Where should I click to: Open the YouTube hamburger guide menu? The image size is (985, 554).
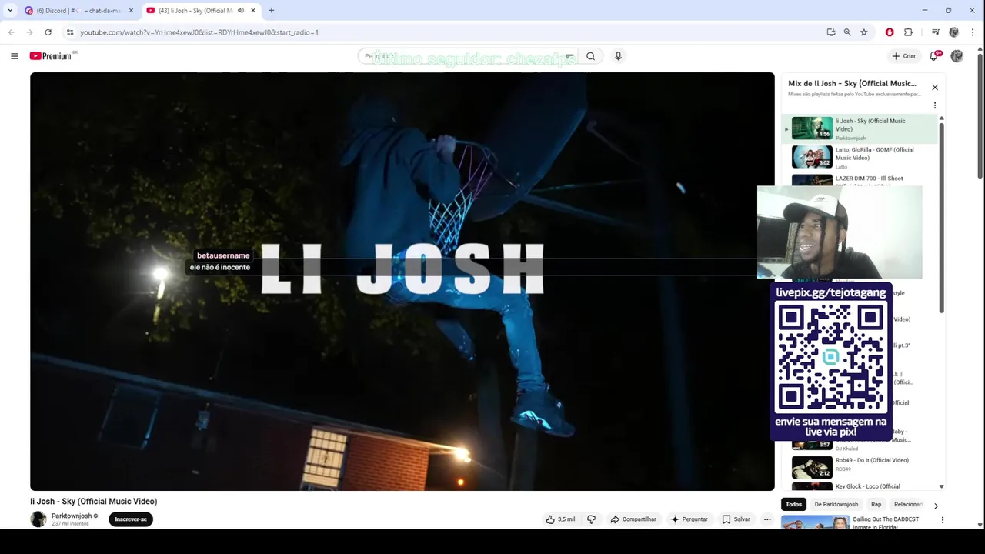point(14,56)
